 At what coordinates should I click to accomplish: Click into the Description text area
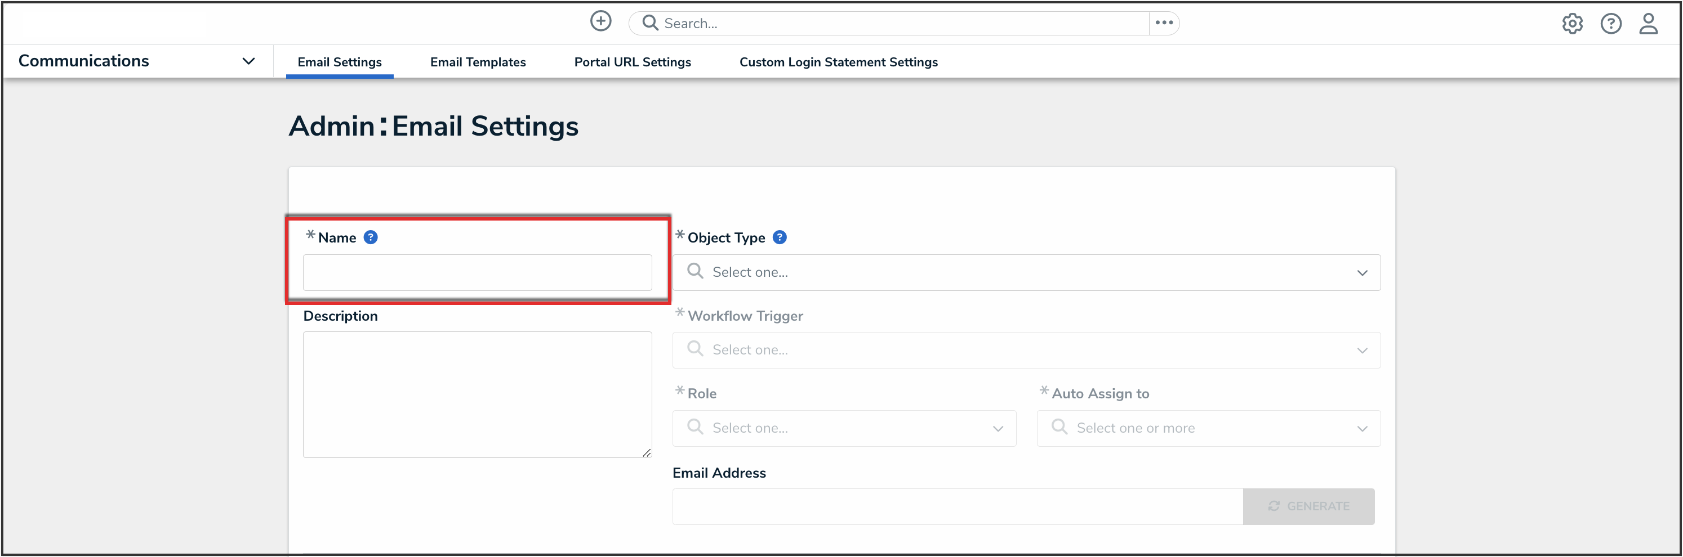click(477, 394)
